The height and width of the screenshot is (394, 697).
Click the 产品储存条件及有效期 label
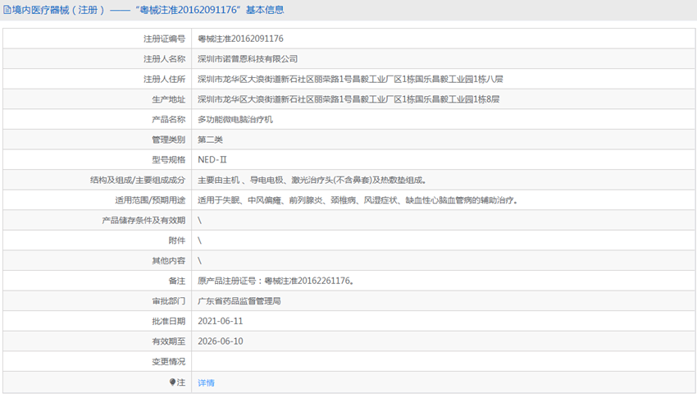pyautogui.click(x=143, y=220)
